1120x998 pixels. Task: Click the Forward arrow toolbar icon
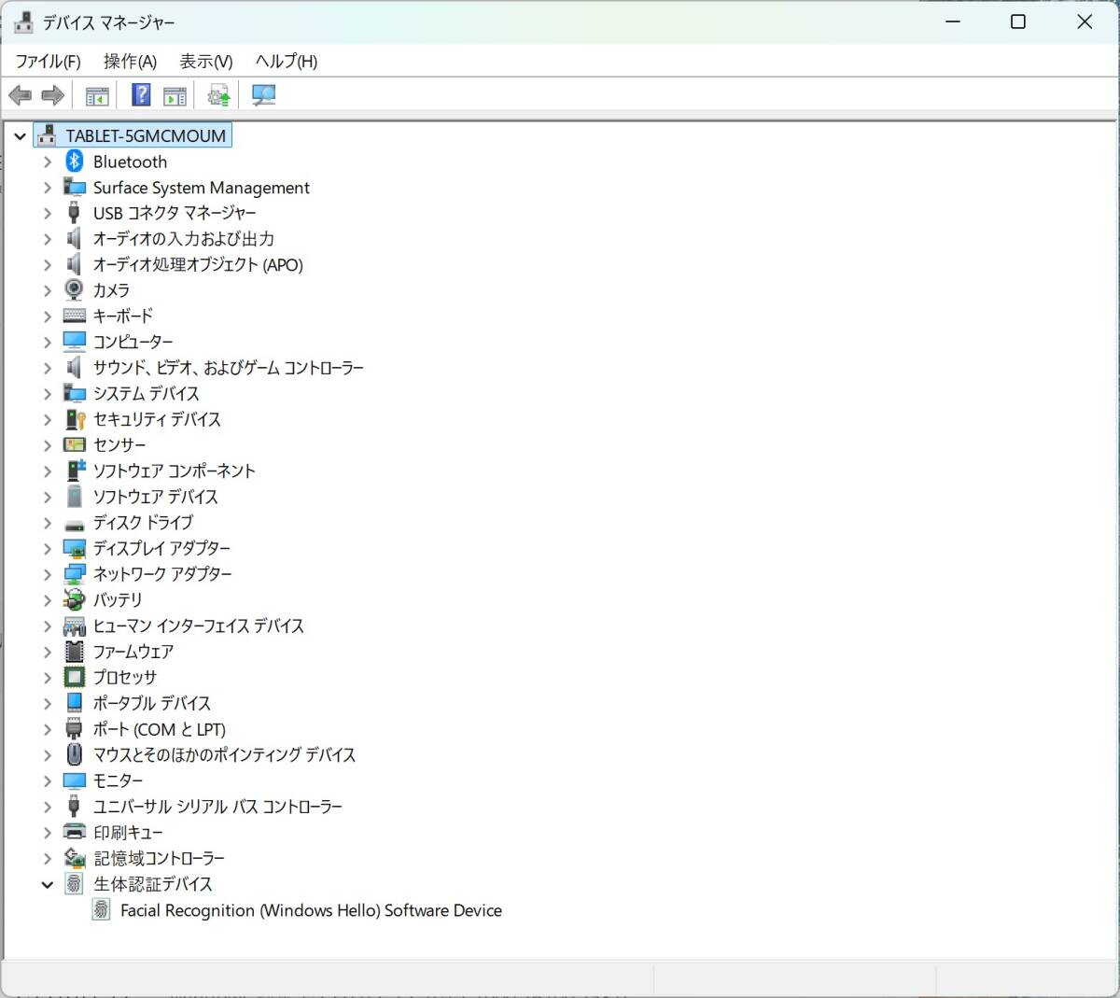click(53, 95)
